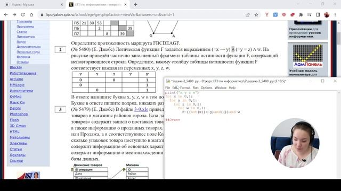Open the Ссылки sidebar link
Screen dimensions: 341x191
[x=17, y=161]
